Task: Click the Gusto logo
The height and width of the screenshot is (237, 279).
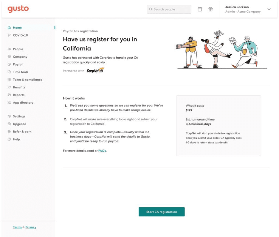Action: [18, 9]
